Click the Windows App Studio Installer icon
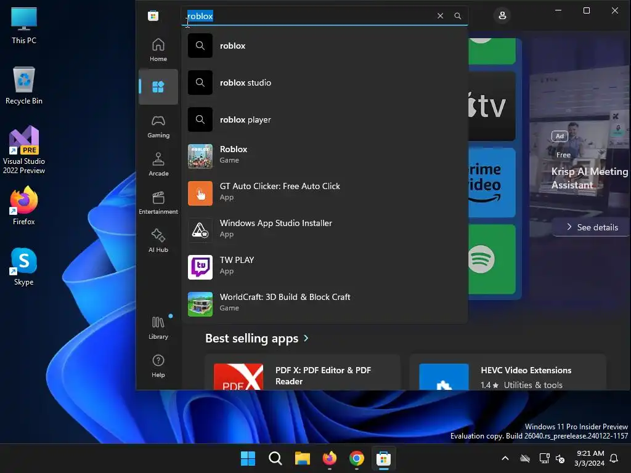The height and width of the screenshot is (473, 631). pos(200,230)
